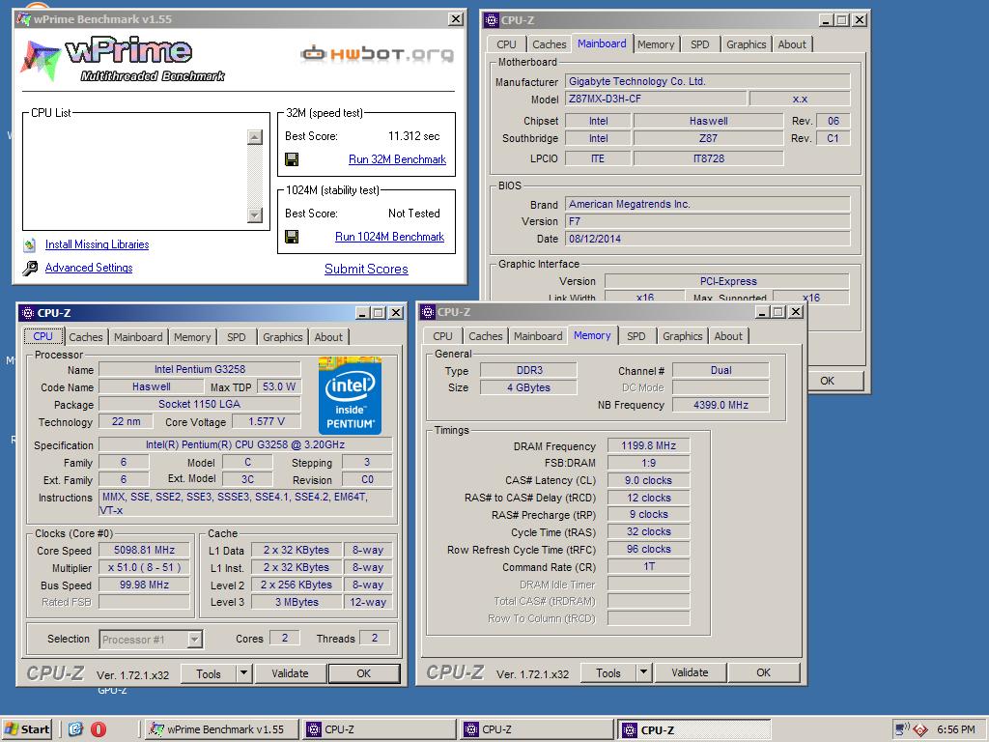Click the multiplier value x 51.0
The height and width of the screenshot is (742, 989).
(x=145, y=568)
